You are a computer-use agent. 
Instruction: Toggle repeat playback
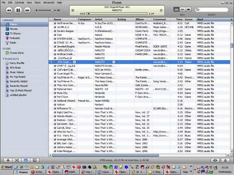click(26, 160)
